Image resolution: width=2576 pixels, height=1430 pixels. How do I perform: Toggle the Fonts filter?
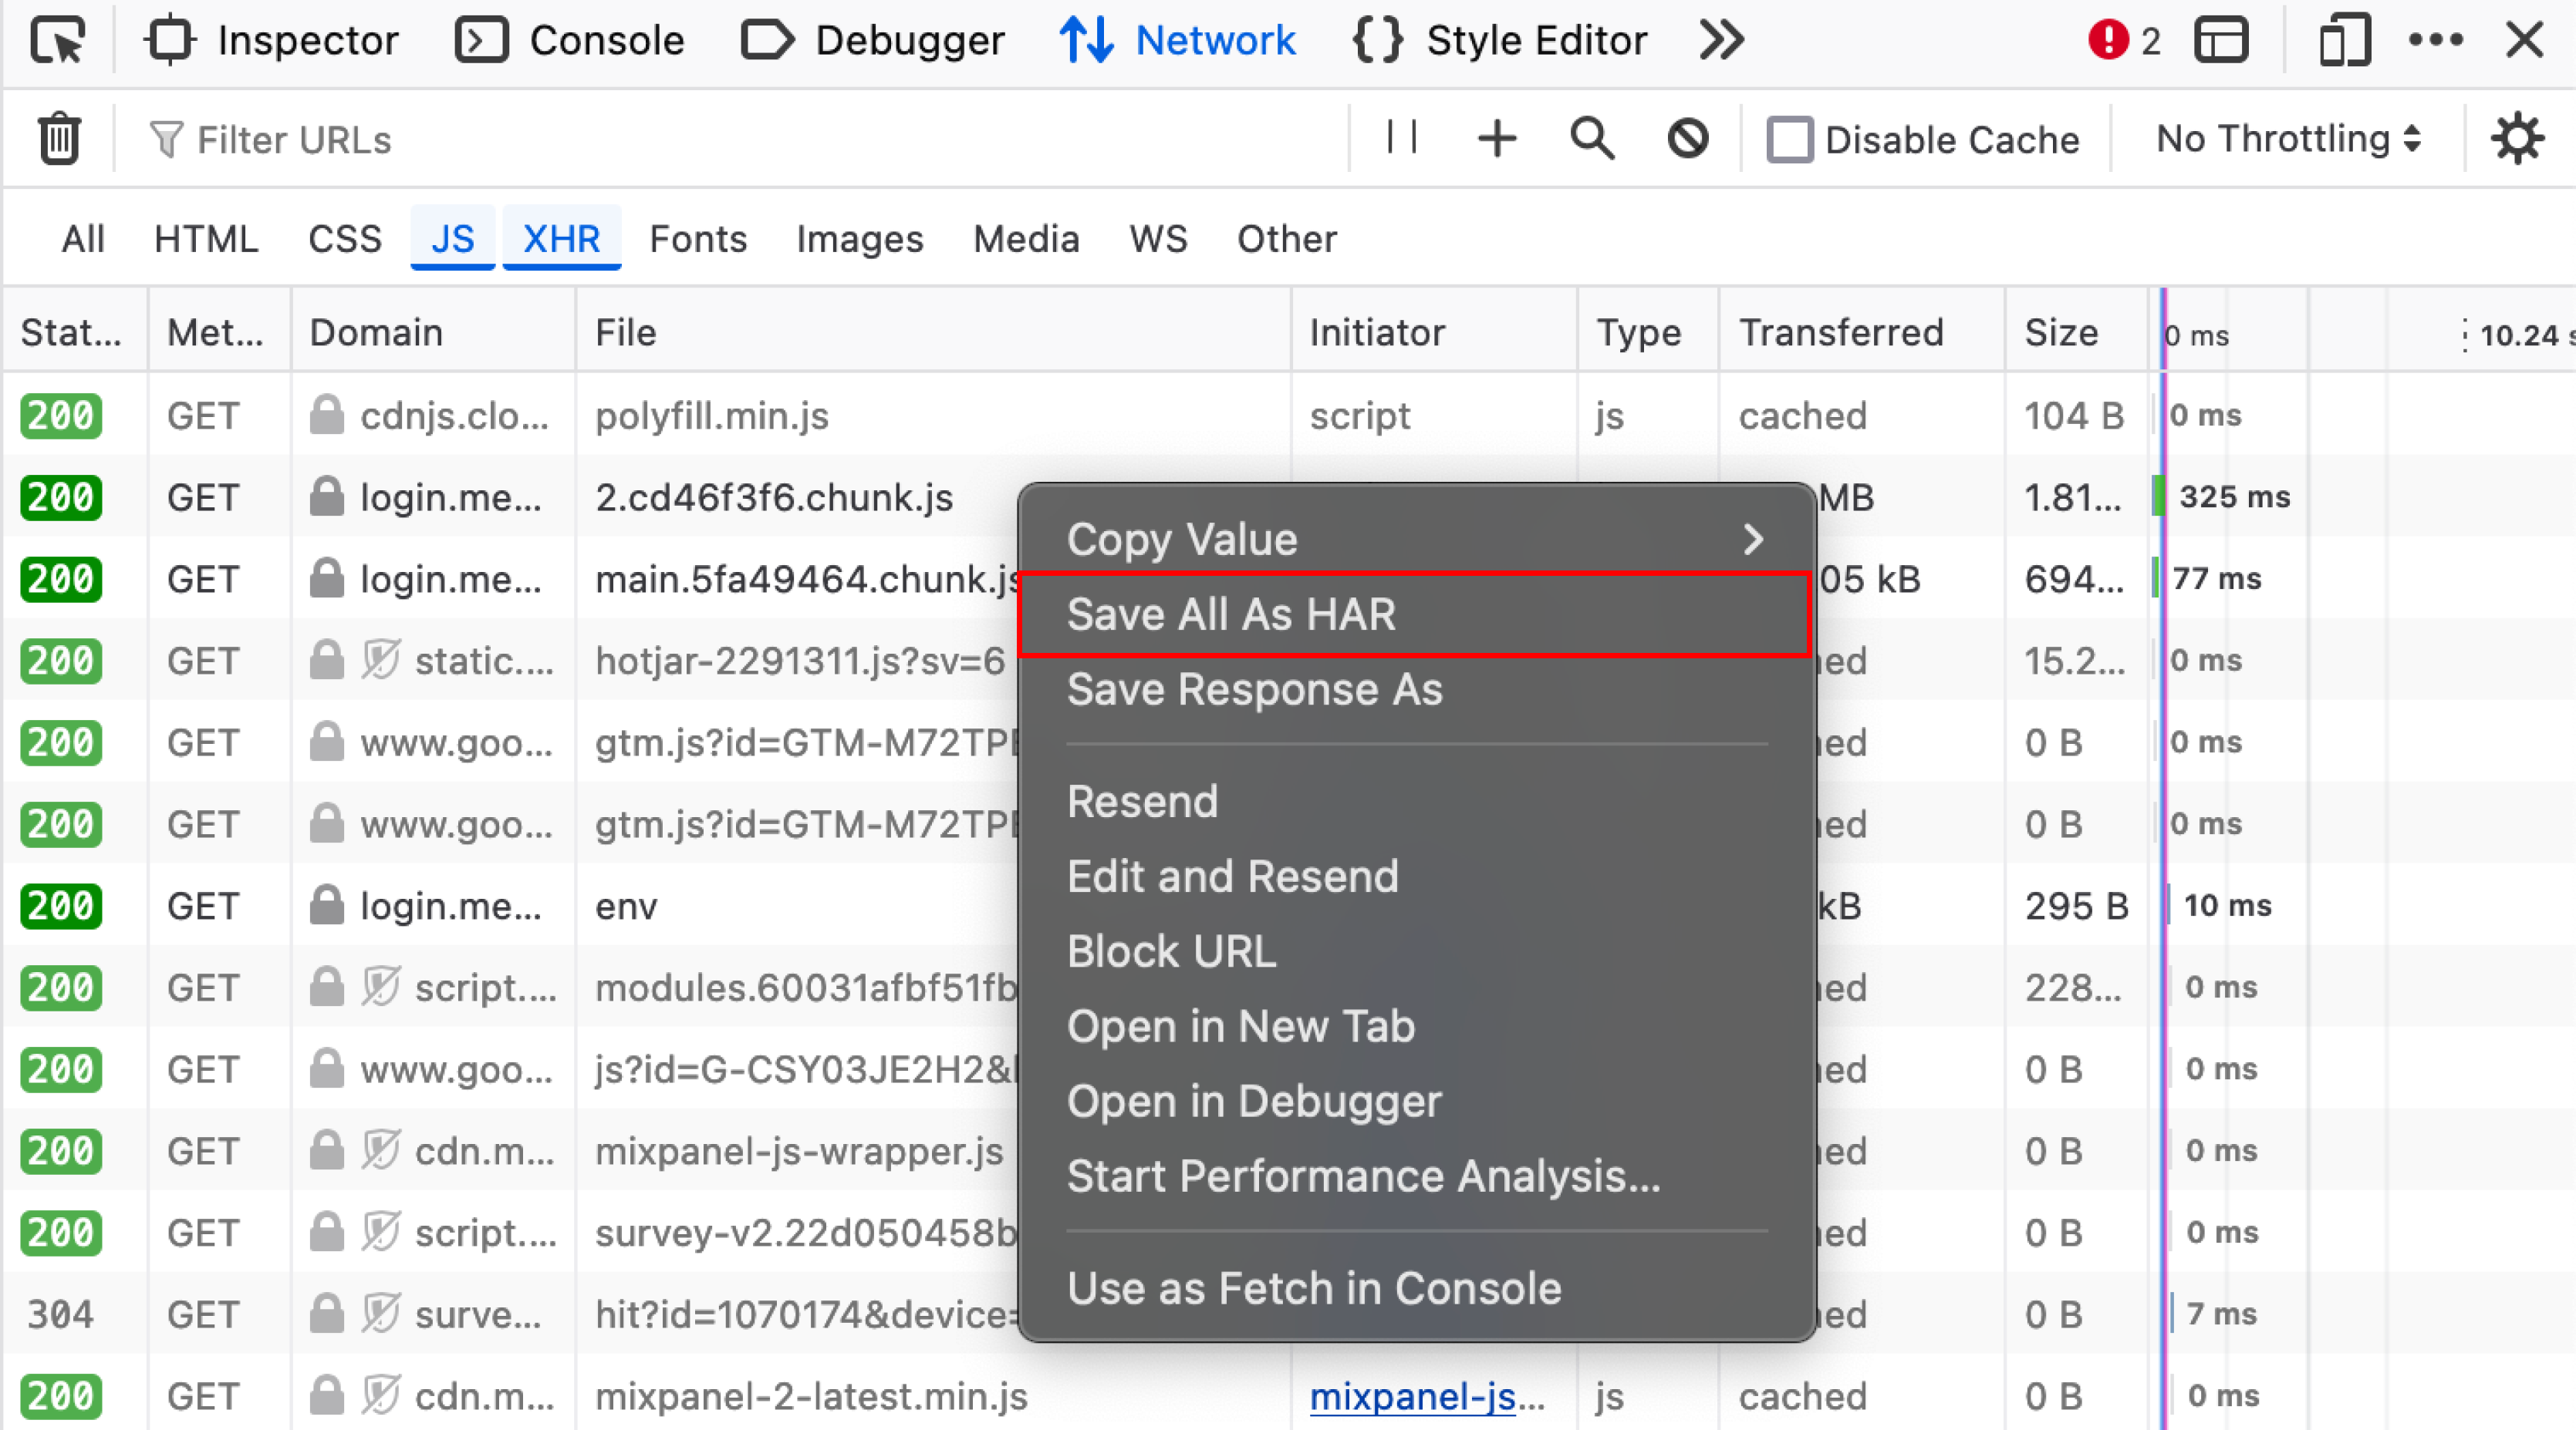pos(698,240)
